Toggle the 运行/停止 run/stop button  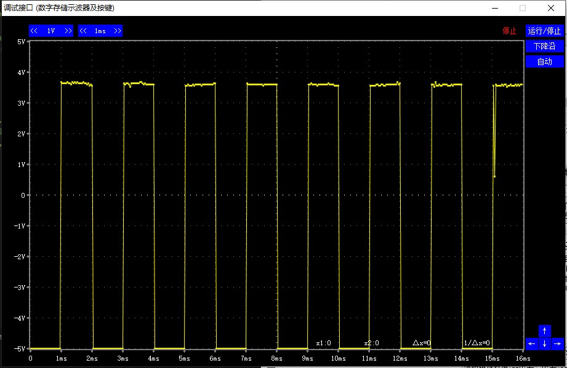[544, 31]
